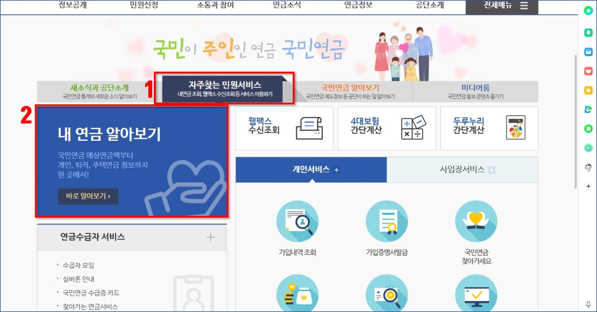The width and height of the screenshot is (597, 312).
Task: Click the pin icon at sidebar bottom
Action: click(x=588, y=304)
